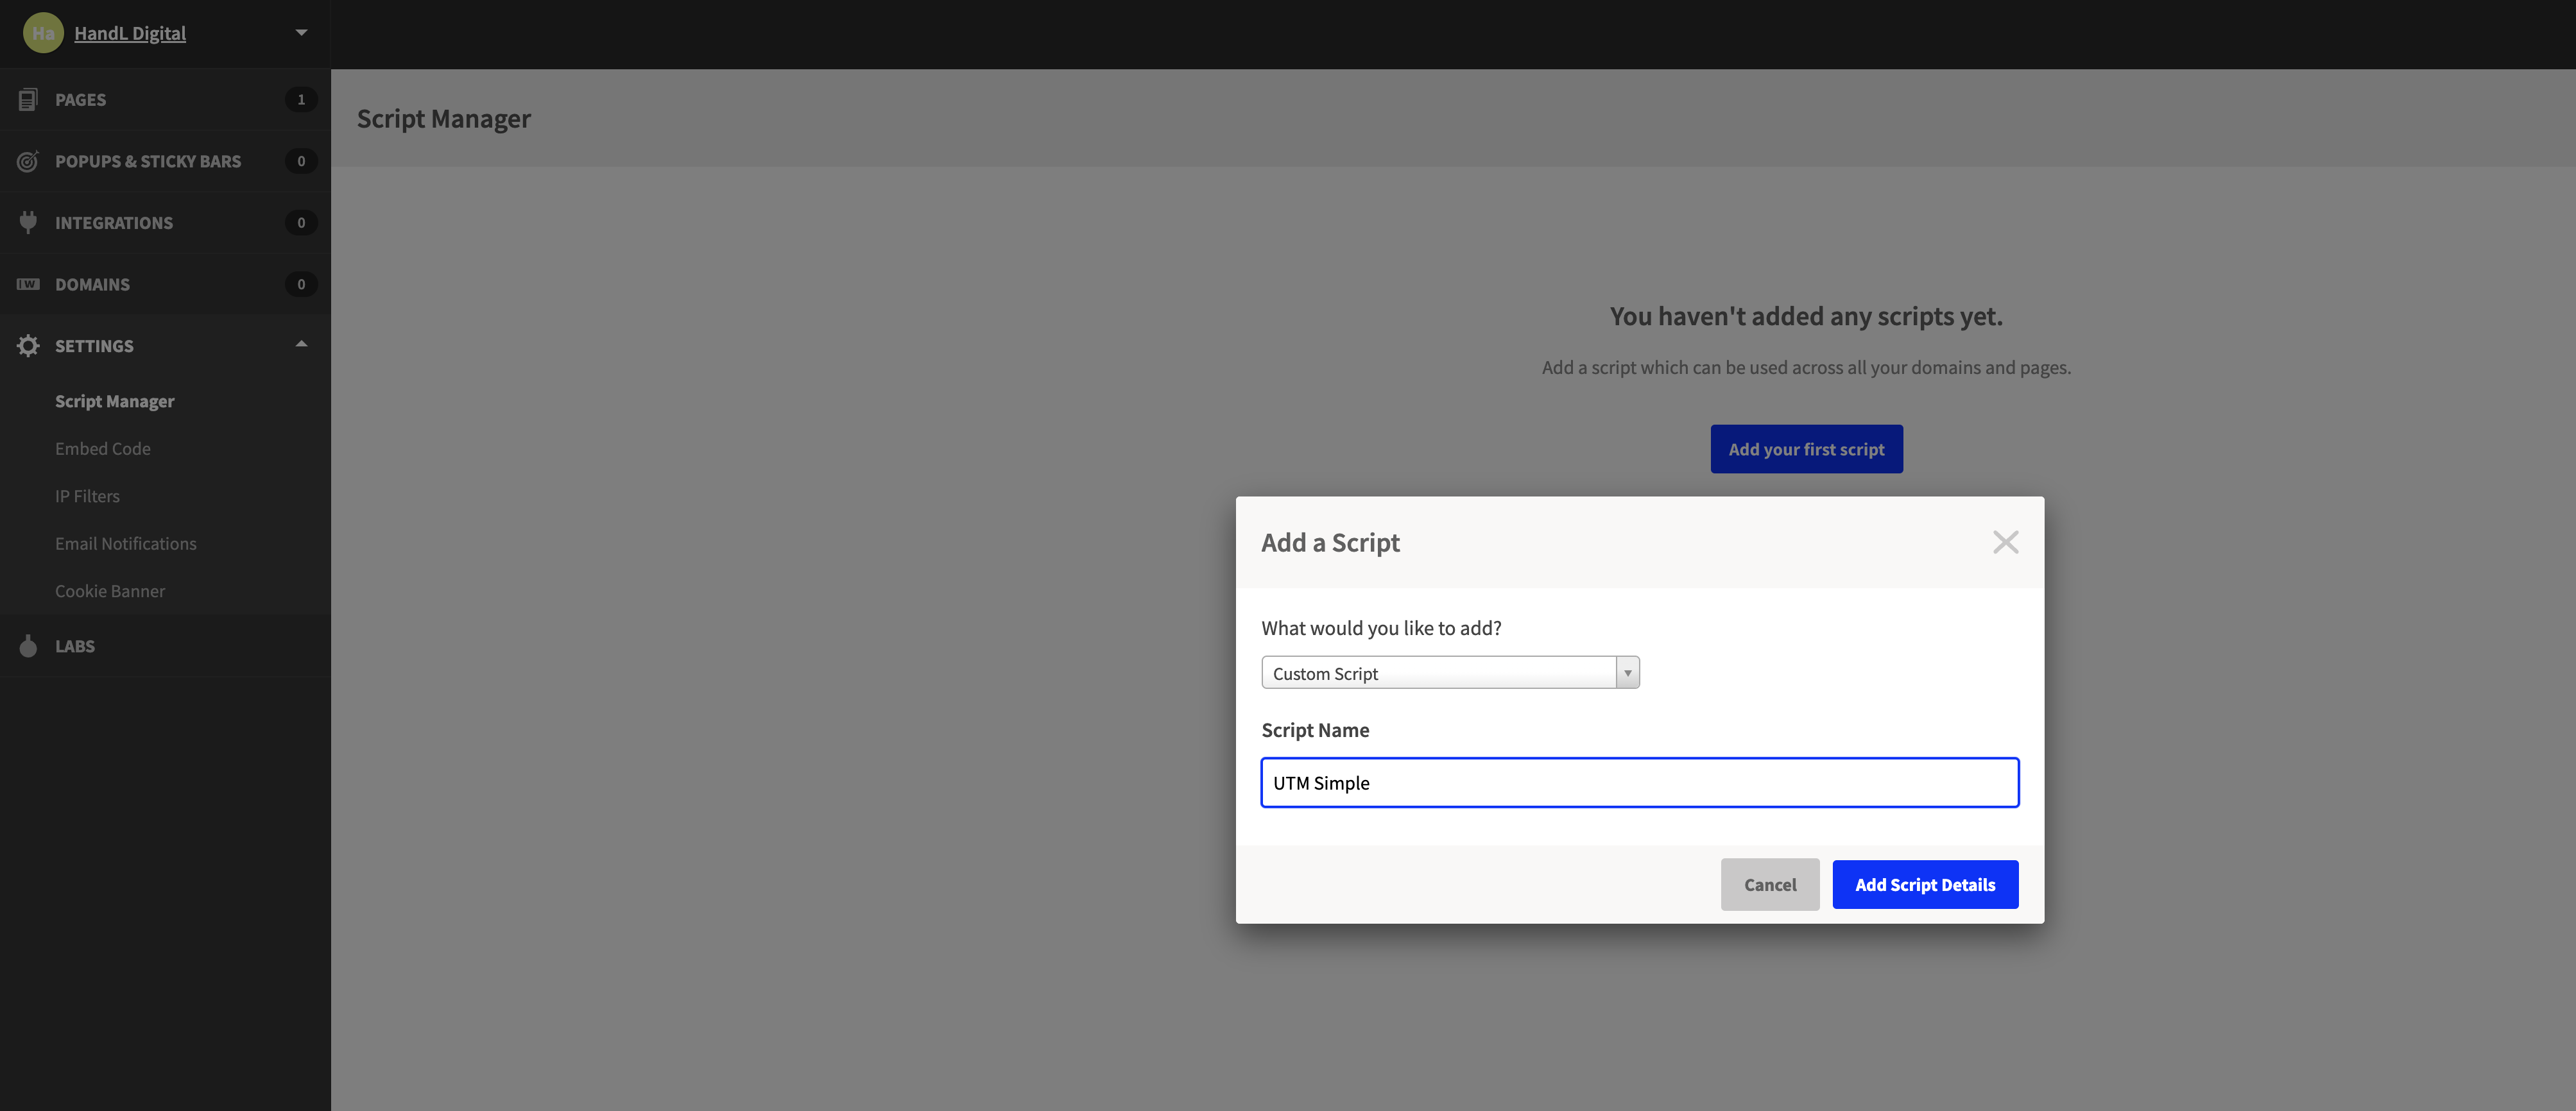The height and width of the screenshot is (1111, 2576).
Task: Click the Popups & Sticky Bars count badge
Action: [301, 161]
